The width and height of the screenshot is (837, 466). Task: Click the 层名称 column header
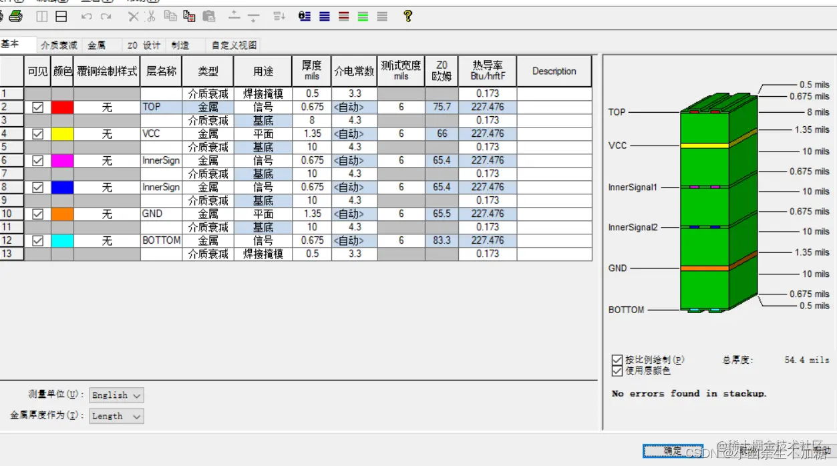[161, 71]
